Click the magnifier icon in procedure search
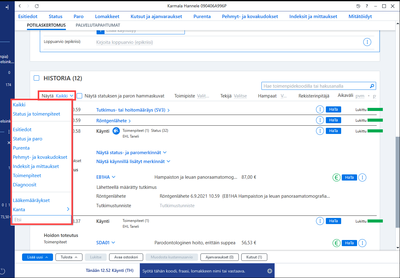The height and width of the screenshot is (278, 400). pyautogui.click(x=372, y=86)
